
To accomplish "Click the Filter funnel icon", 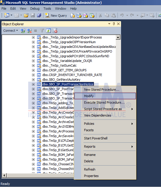I will point(42,31).
